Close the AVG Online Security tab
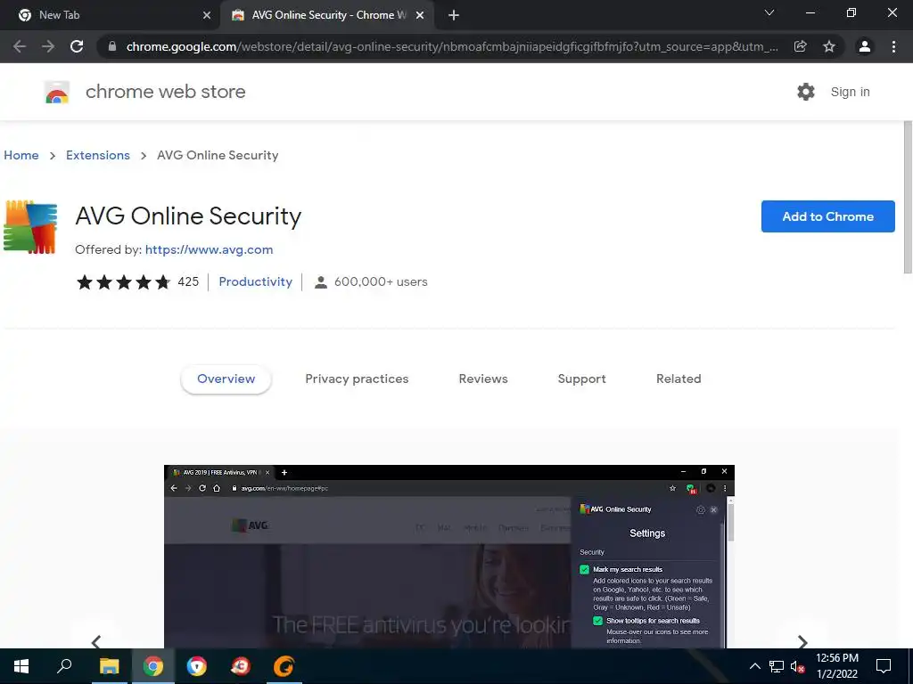Viewport: 913px width, 684px height. [420, 15]
